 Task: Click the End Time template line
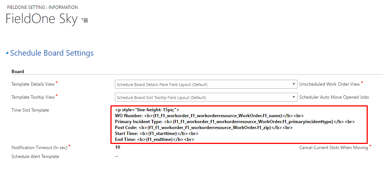pos(154,139)
